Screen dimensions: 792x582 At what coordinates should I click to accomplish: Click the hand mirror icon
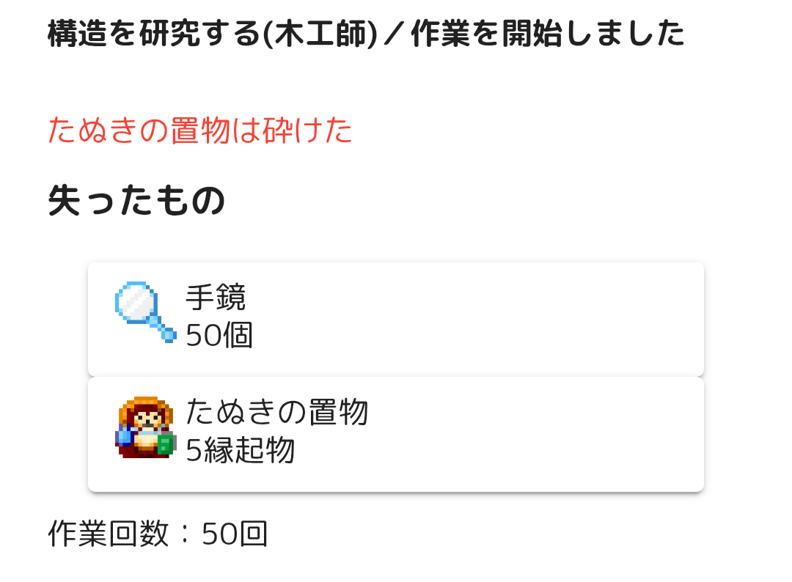pyautogui.click(x=146, y=312)
